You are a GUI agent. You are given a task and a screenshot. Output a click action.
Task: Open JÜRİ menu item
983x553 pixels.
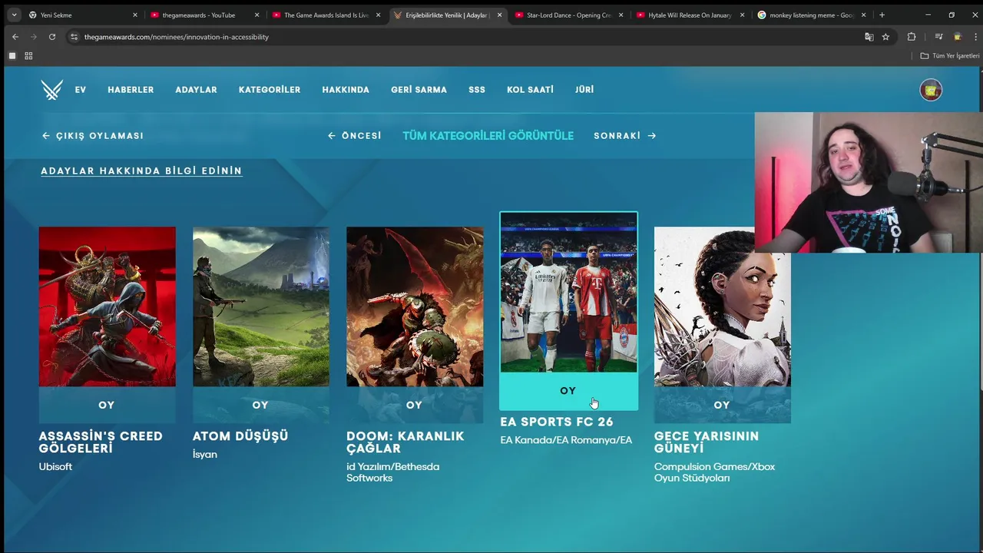[x=584, y=90]
